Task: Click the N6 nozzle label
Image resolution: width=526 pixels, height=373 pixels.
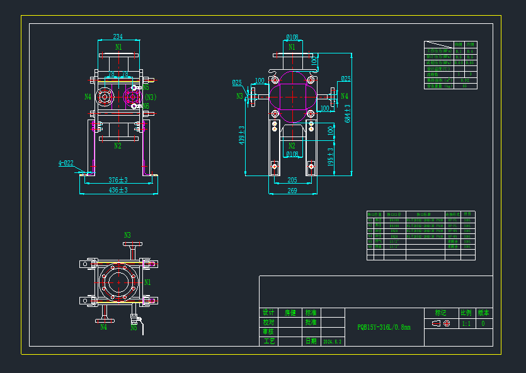Action: coord(146,106)
